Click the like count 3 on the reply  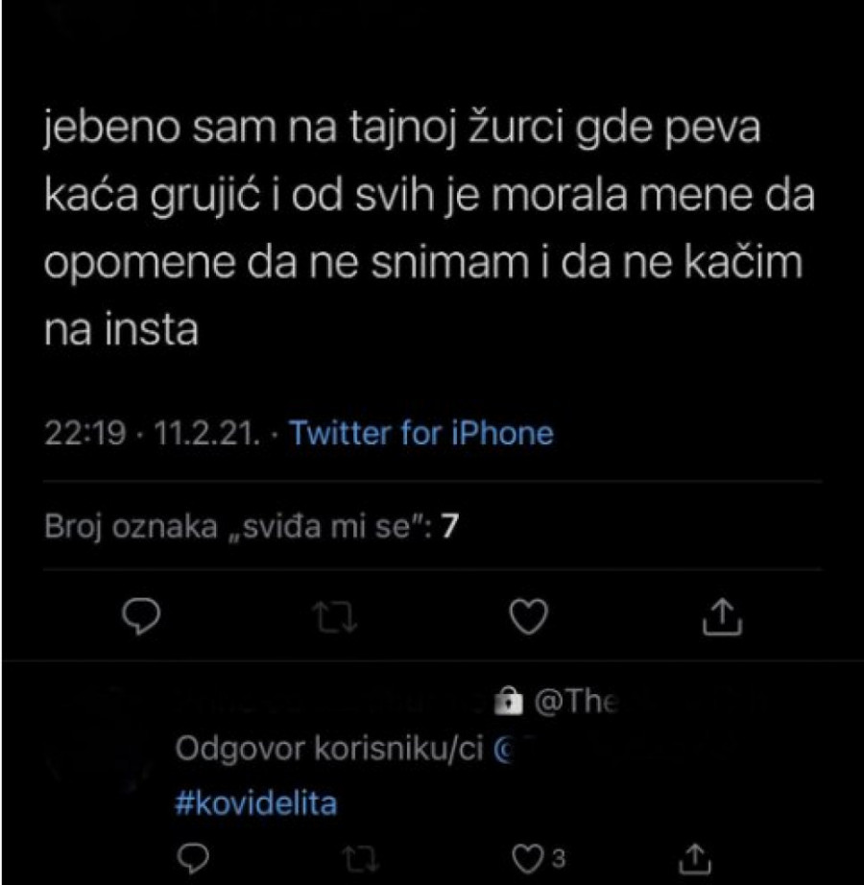559,855
